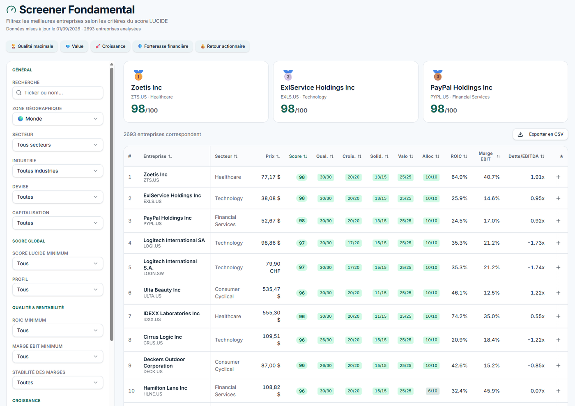Click the 6/10 Alloc badge for Hamilton Lane
575x406 pixels.
[432, 391]
